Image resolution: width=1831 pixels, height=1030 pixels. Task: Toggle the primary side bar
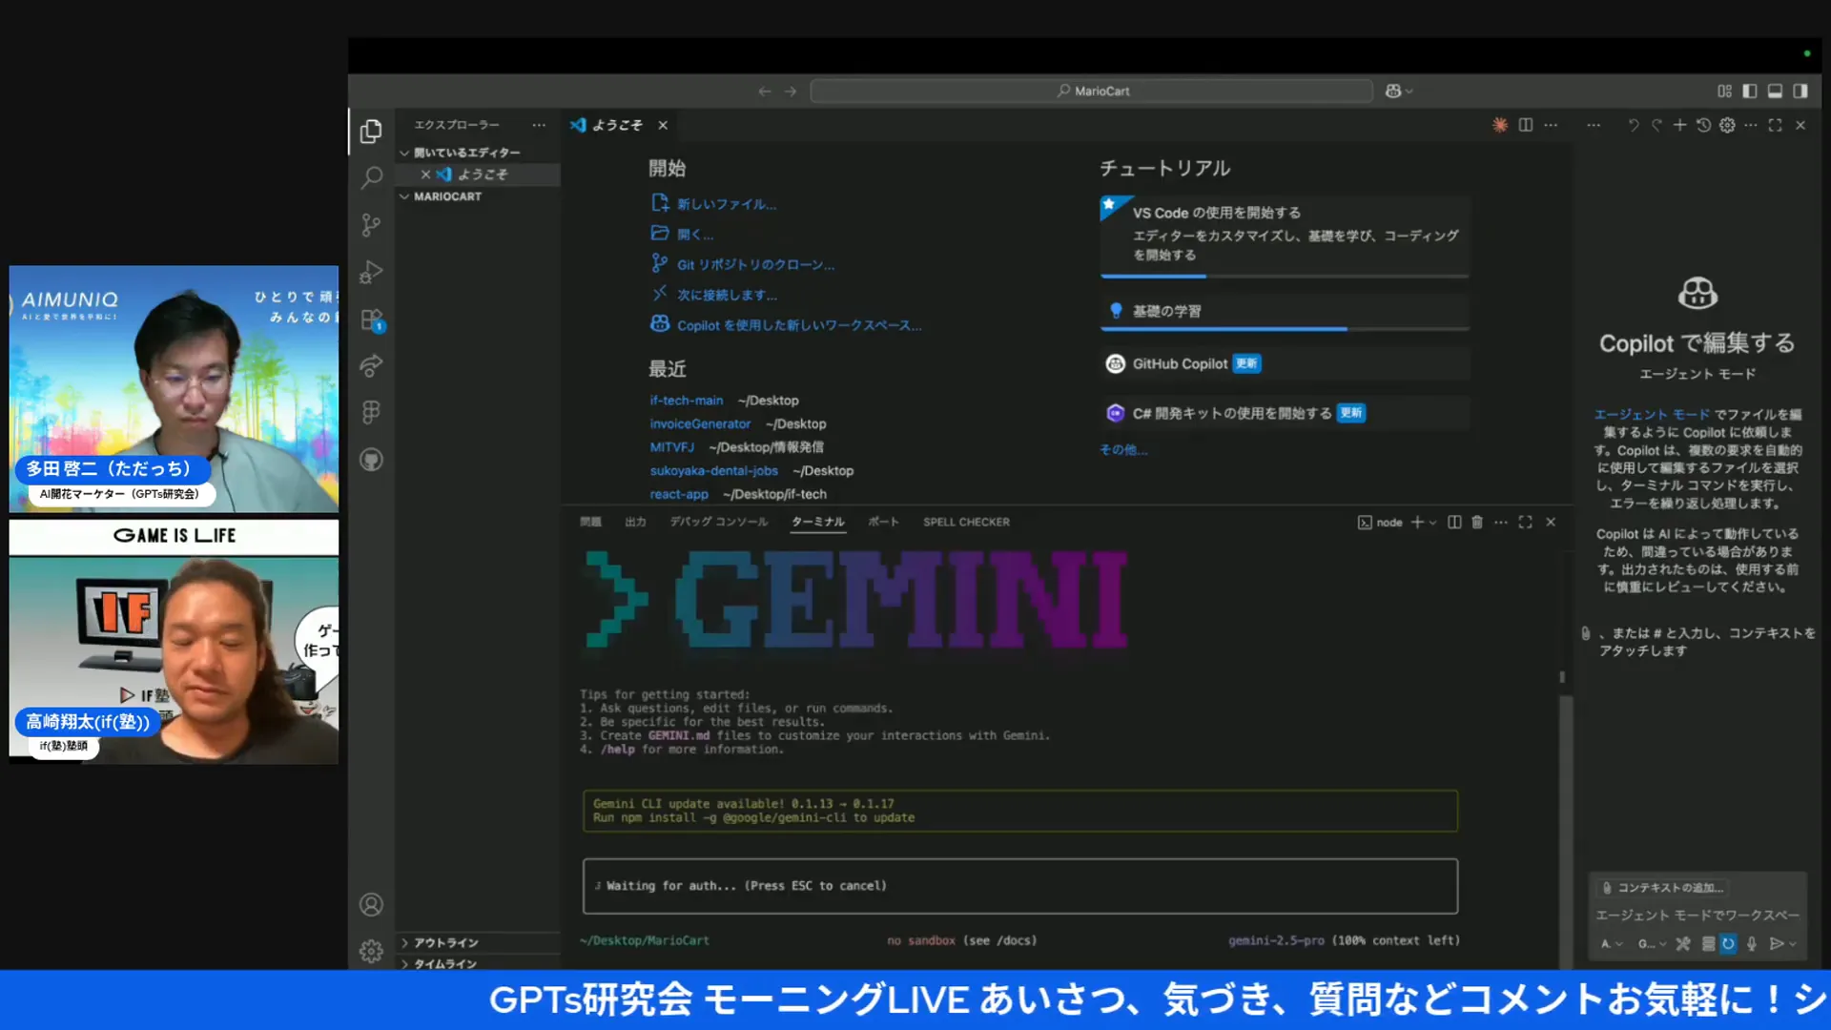pos(1750,91)
